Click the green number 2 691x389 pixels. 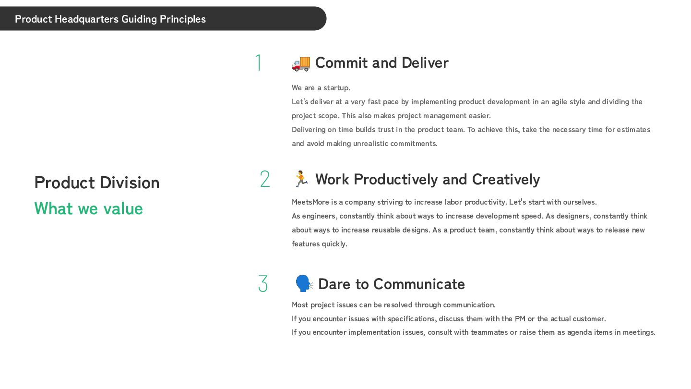265,179
